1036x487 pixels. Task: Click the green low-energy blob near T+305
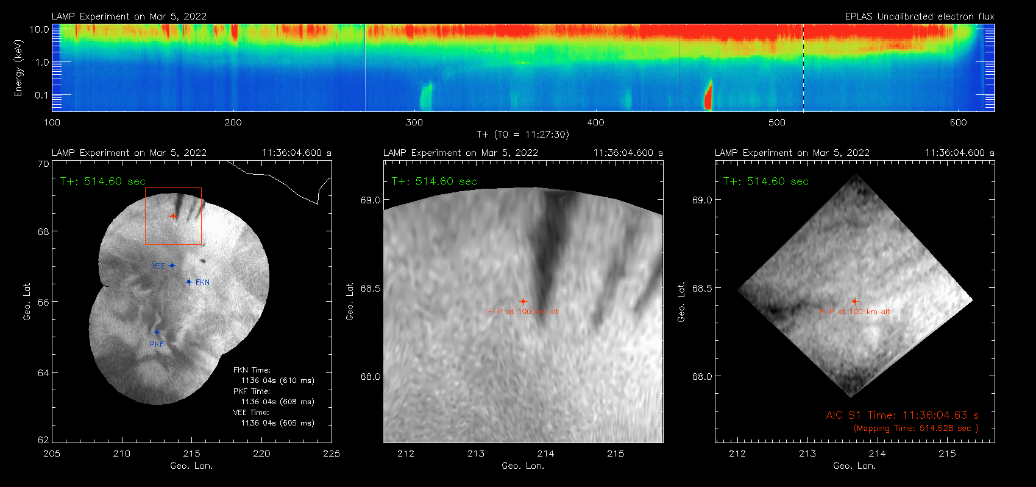click(x=425, y=97)
